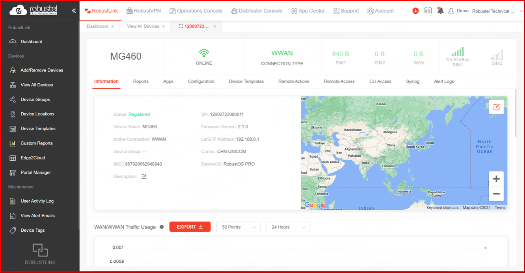
Task: Close the View All Devices tab
Action: point(164,26)
